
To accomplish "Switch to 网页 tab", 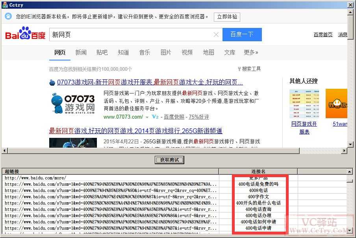I will coord(60,53).
